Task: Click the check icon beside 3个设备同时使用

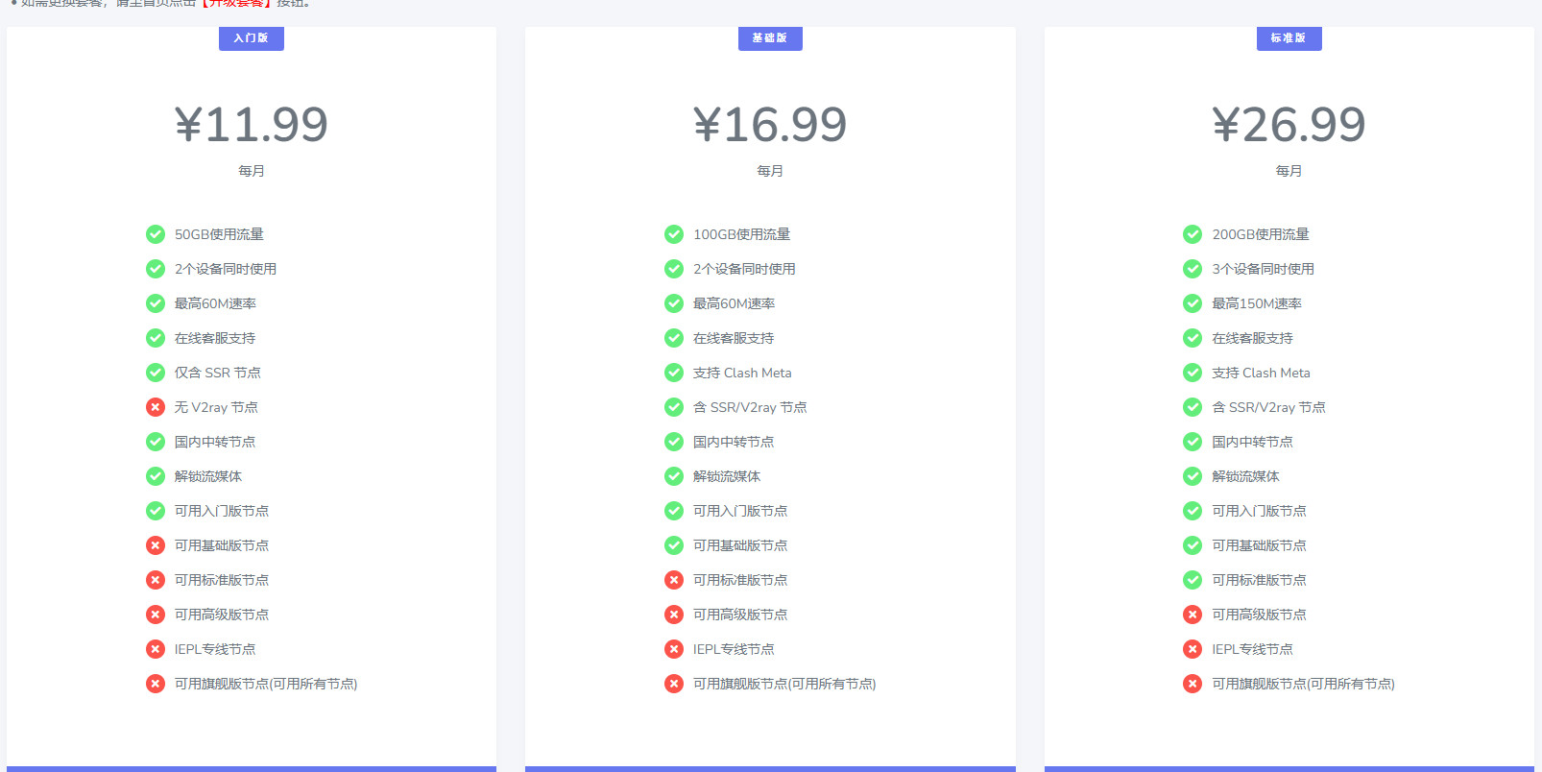Action: 1193,269
